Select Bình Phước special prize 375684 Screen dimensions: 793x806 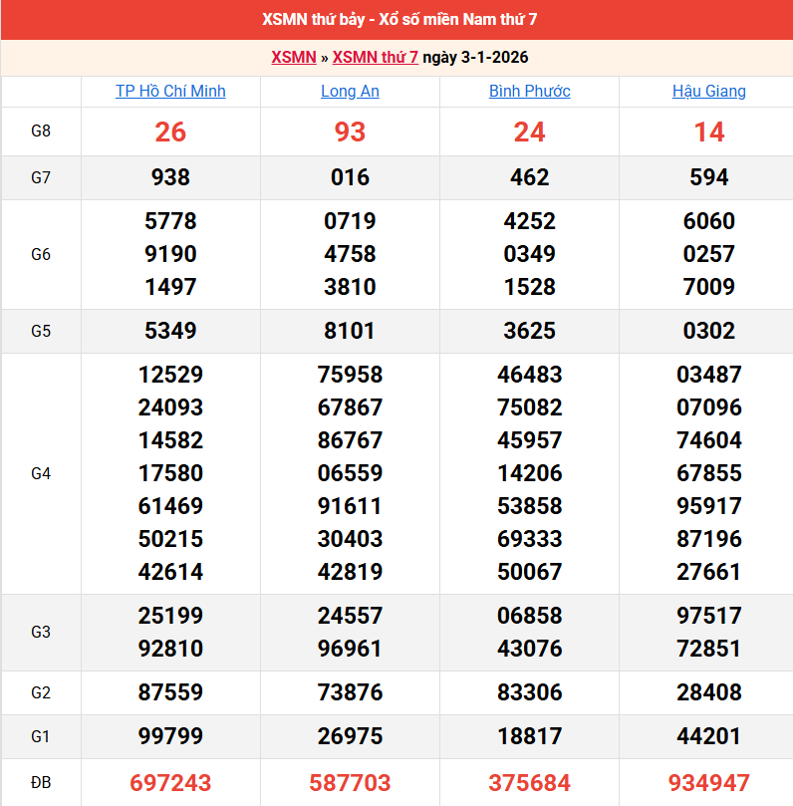point(529,783)
